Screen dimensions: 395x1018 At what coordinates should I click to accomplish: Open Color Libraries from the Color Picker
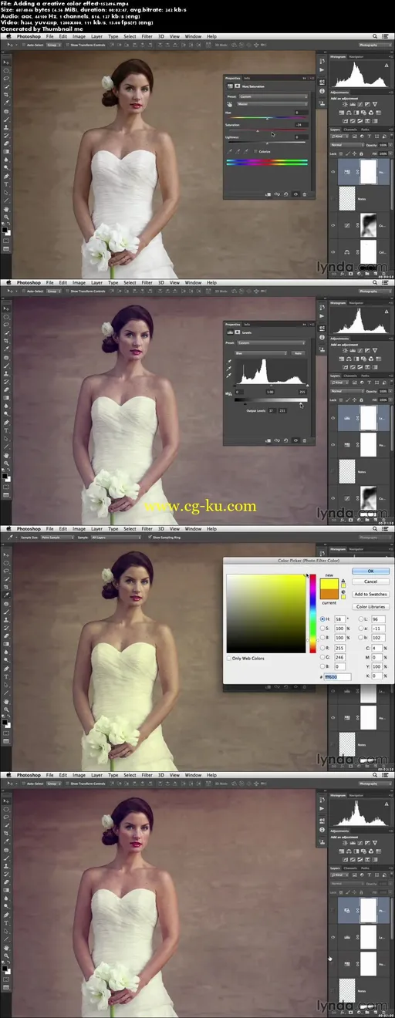coord(370,607)
